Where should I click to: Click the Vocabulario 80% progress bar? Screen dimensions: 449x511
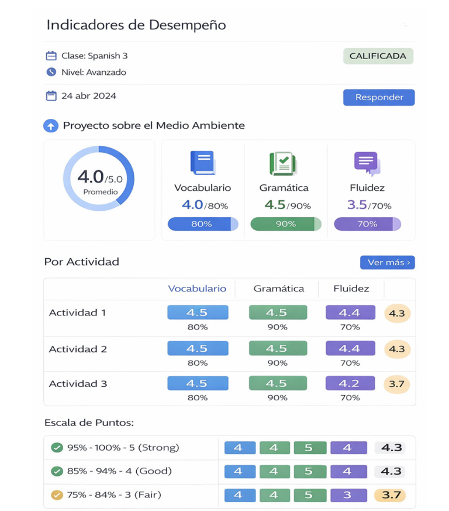tap(202, 224)
